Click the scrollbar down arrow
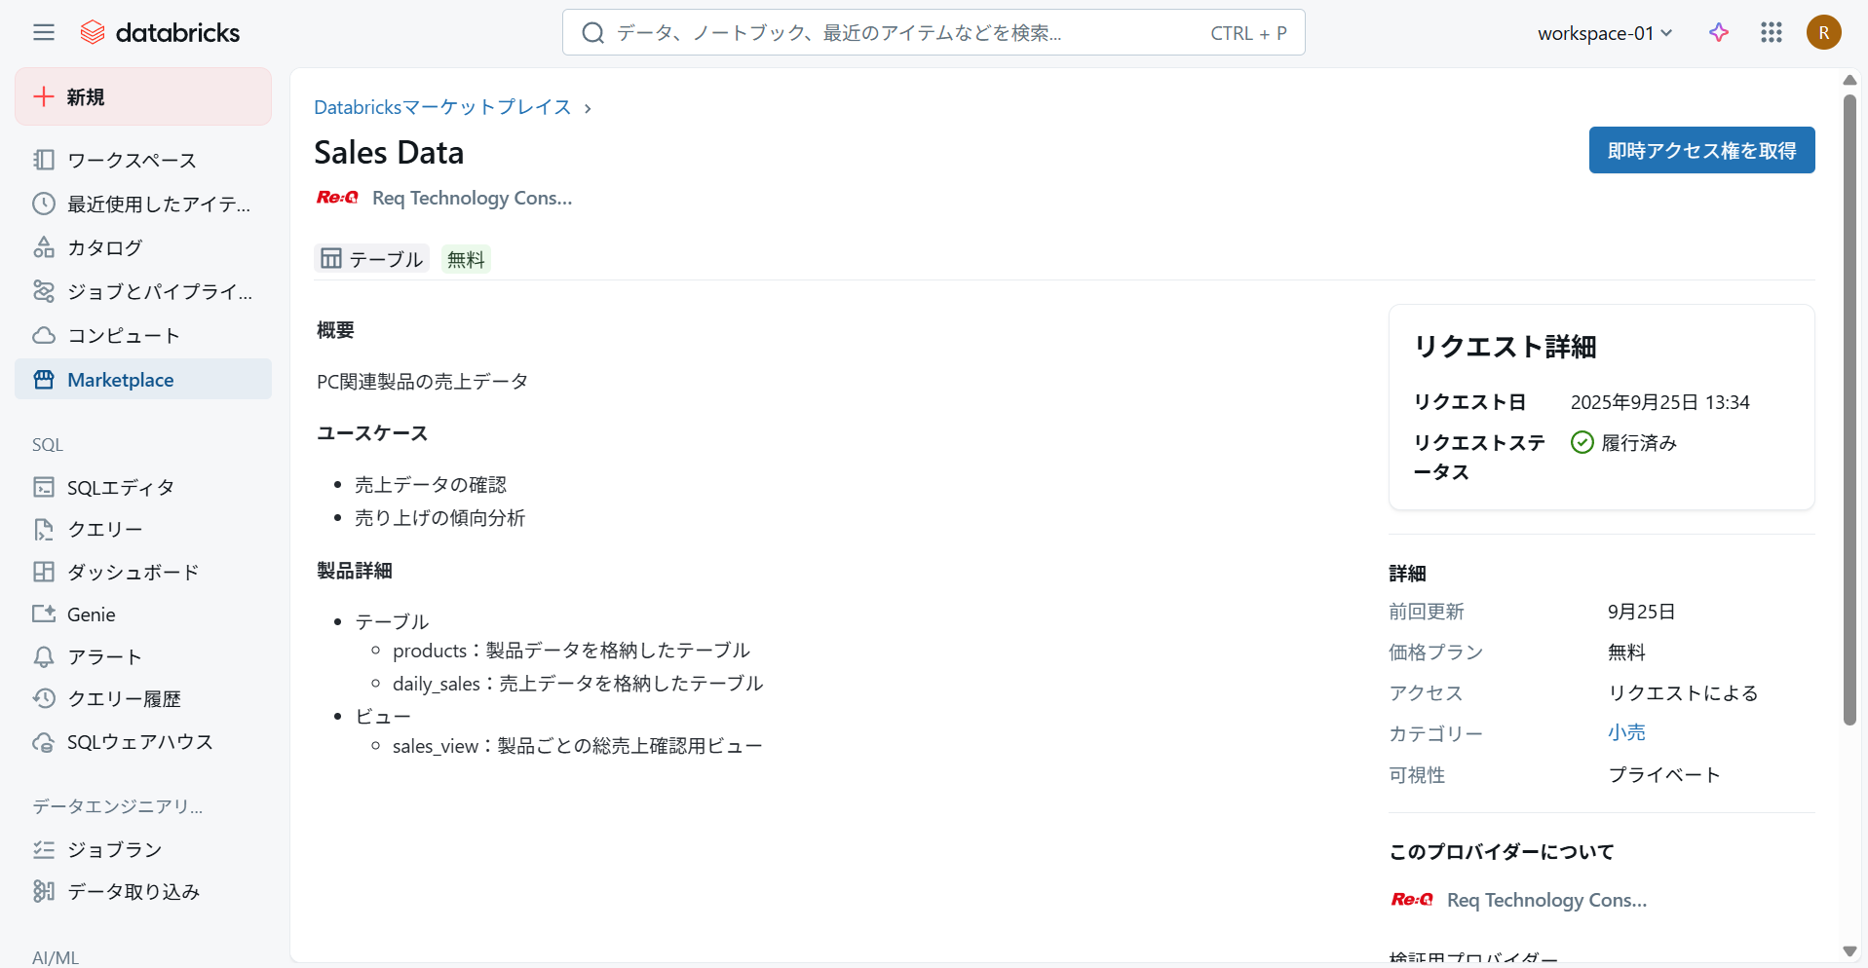This screenshot has height=968, width=1868. [1849, 951]
